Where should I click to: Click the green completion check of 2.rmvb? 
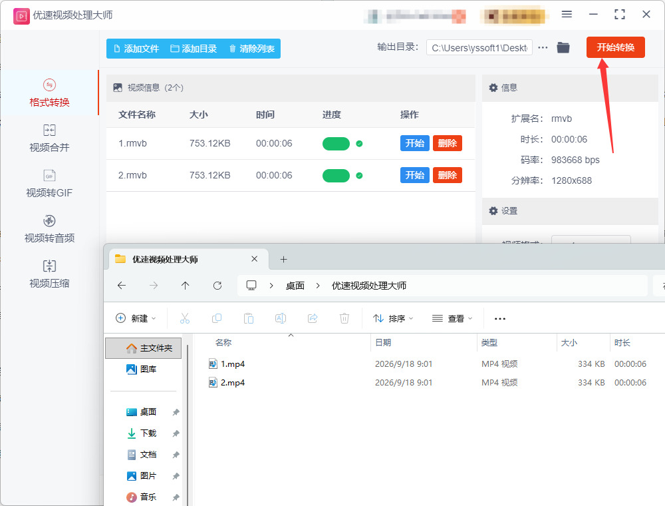click(359, 175)
